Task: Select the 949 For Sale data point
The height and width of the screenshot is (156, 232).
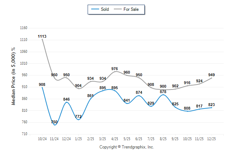Action: 212,78
